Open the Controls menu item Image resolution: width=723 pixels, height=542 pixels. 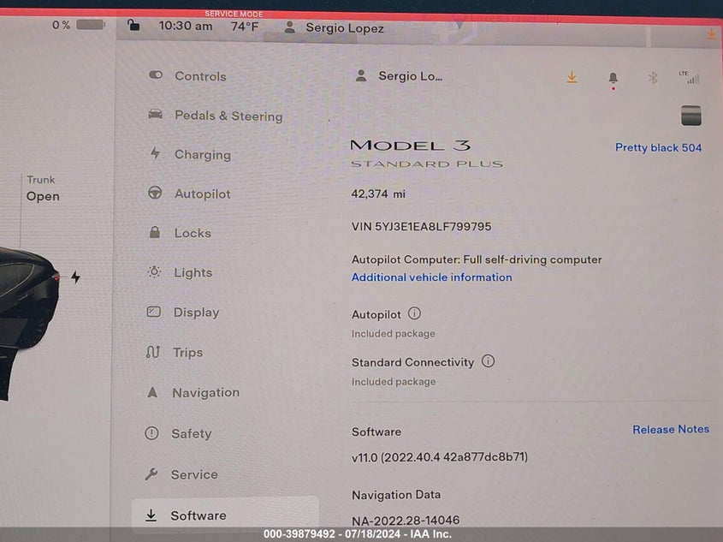coord(187,76)
